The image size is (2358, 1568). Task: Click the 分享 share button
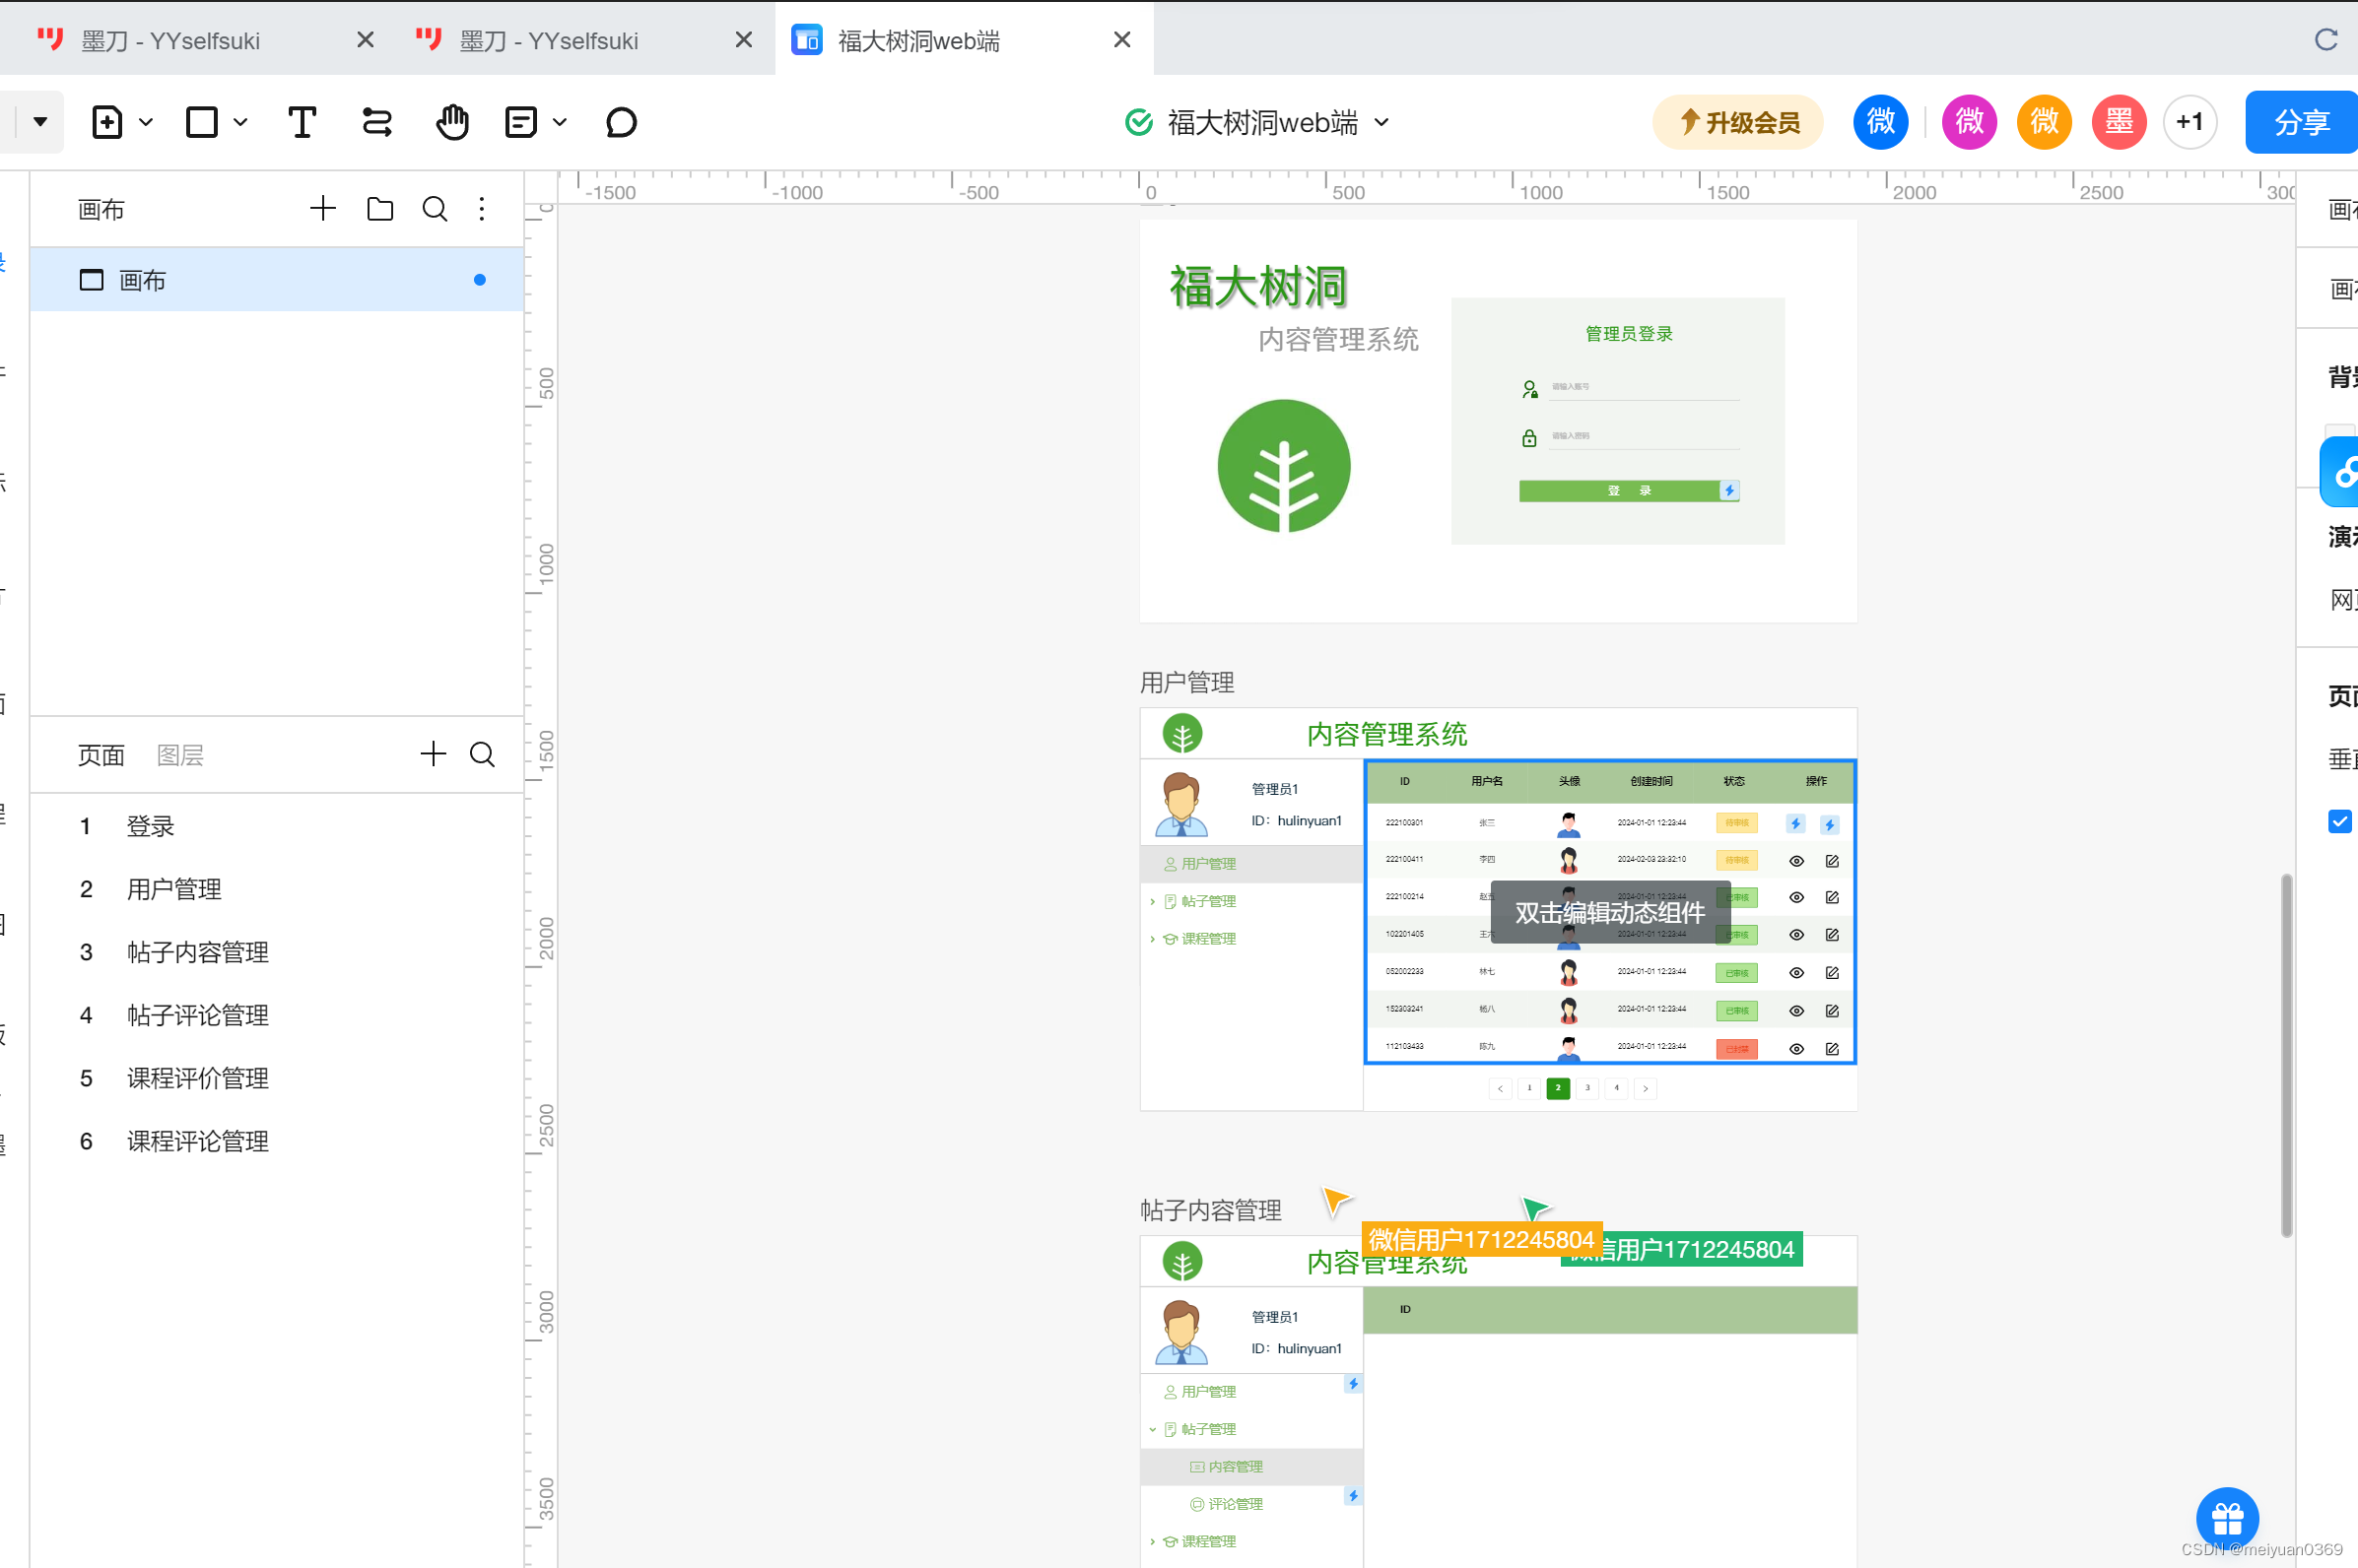click(2299, 121)
